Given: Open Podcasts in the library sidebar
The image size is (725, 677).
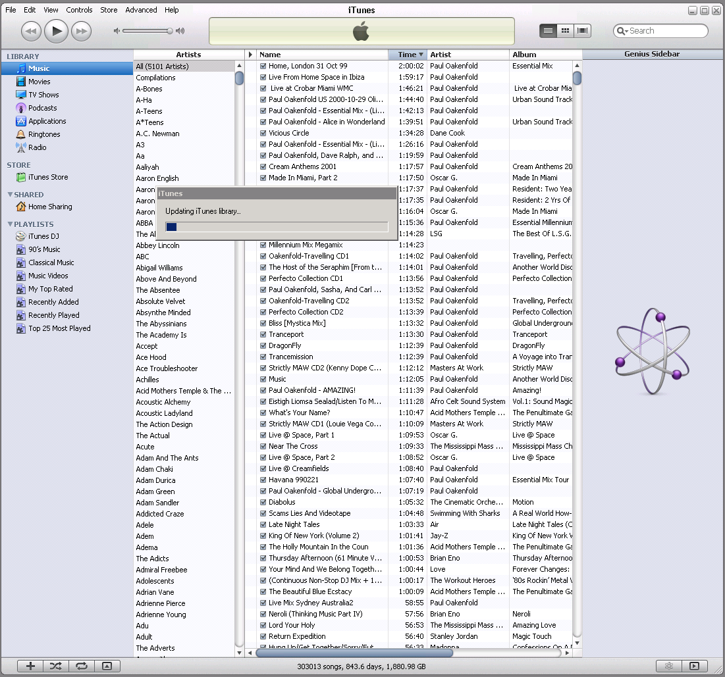Looking at the screenshot, I should click(42, 108).
